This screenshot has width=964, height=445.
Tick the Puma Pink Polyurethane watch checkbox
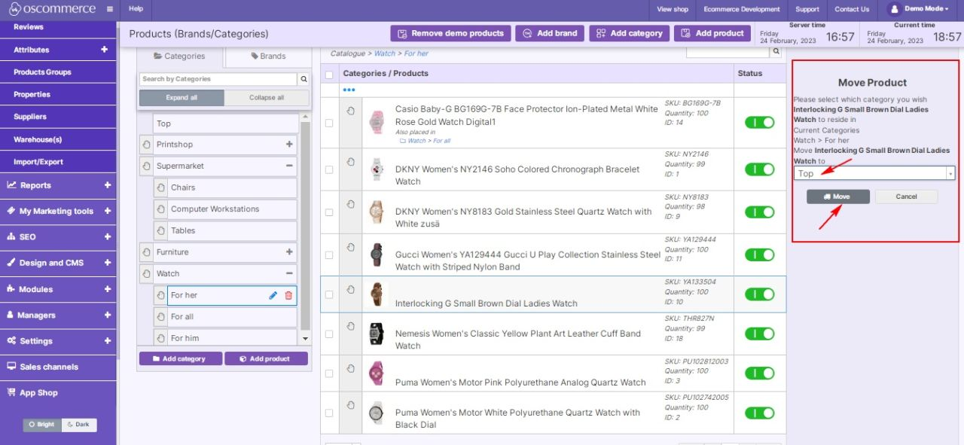coord(329,374)
